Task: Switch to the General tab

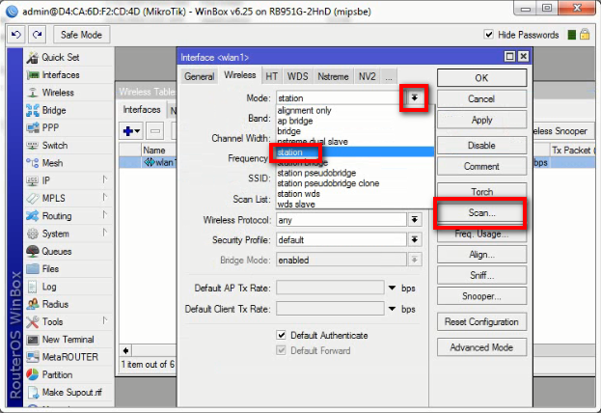Action: point(200,76)
